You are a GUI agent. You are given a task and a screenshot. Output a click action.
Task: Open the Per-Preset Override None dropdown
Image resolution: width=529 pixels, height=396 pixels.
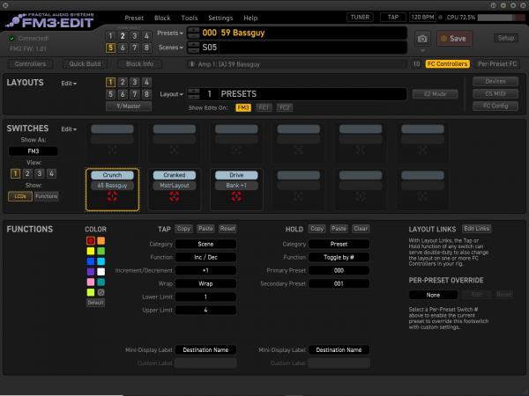click(x=432, y=295)
